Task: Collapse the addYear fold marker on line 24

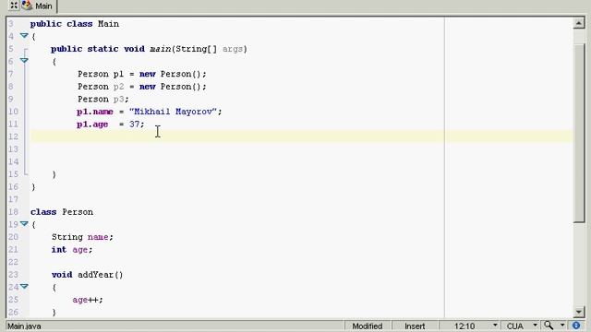Action: pos(24,287)
